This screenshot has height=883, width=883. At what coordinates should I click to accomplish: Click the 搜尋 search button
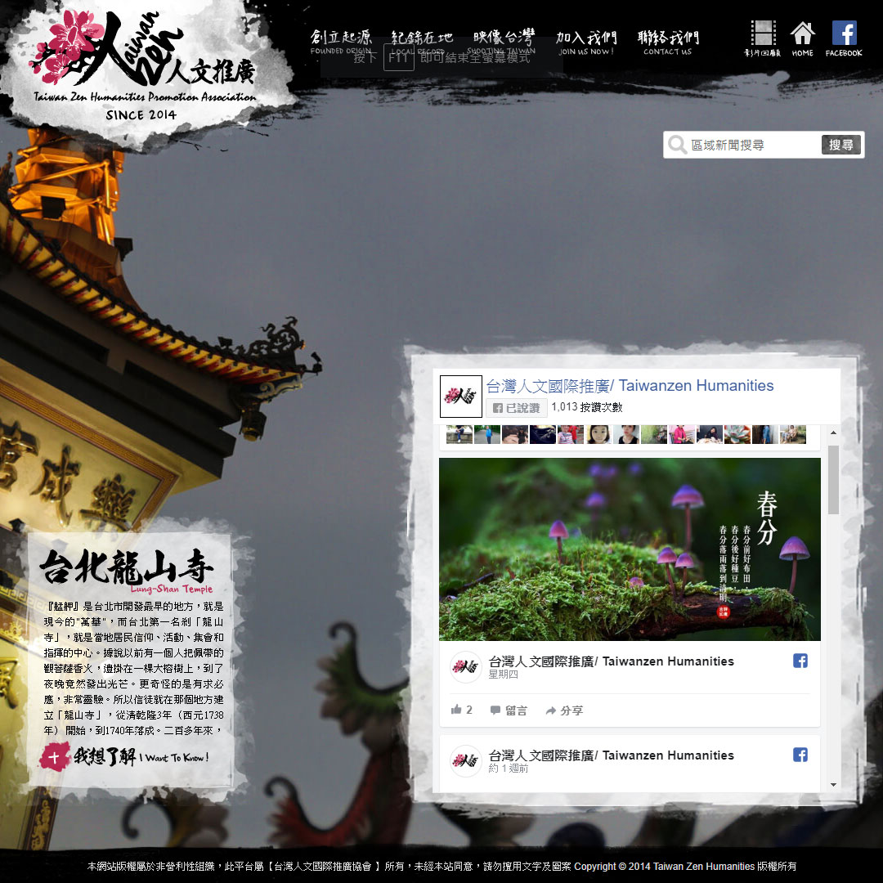[x=840, y=145]
